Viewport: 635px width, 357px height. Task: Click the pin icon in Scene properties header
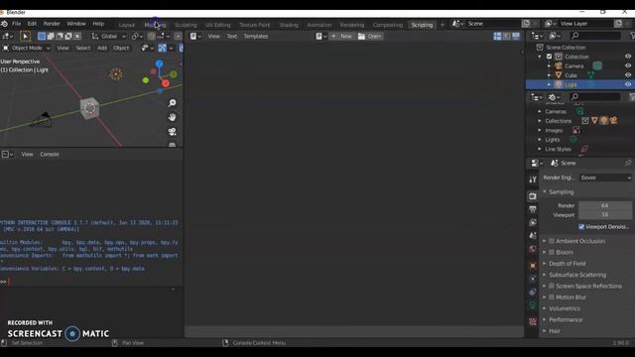[x=628, y=163]
